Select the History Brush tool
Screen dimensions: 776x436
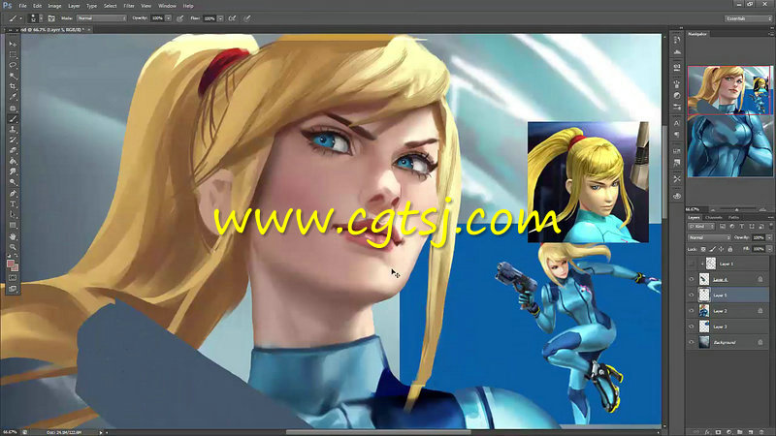click(13, 140)
